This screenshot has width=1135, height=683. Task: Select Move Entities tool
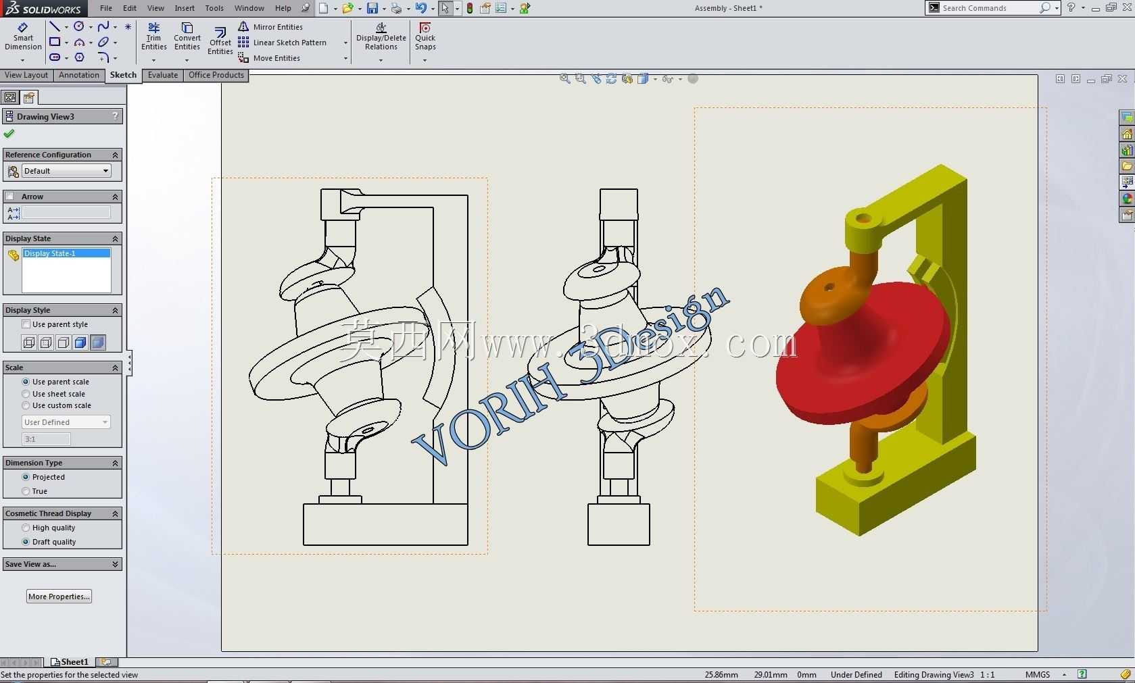coord(269,58)
